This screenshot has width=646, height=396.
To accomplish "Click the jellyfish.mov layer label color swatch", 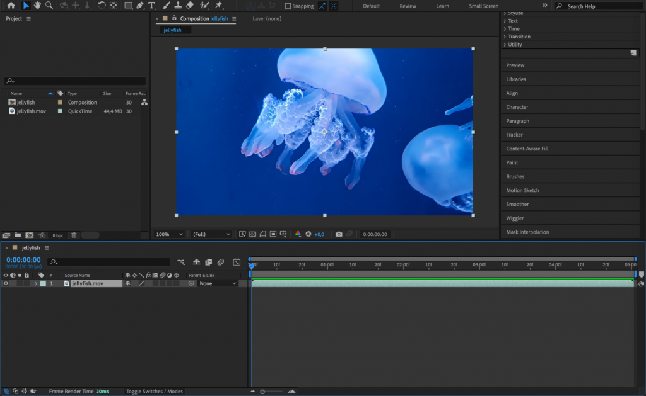I will (x=42, y=283).
